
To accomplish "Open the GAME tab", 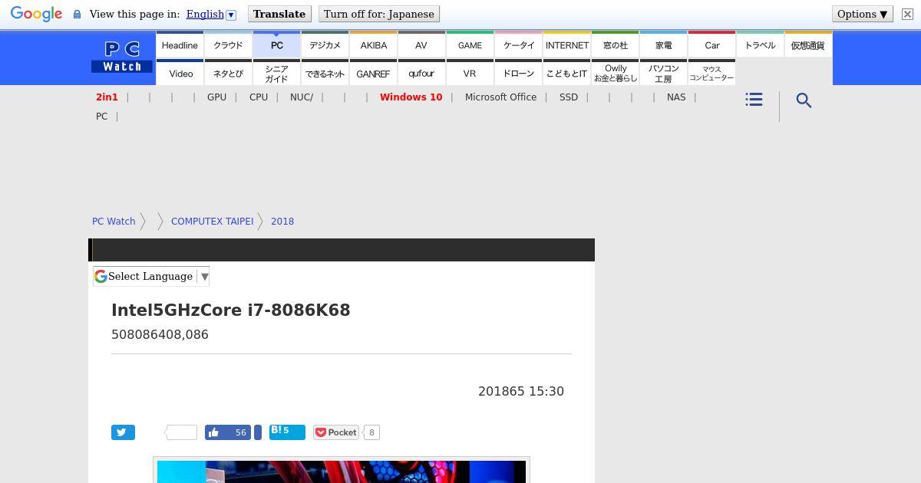I will [x=470, y=44].
